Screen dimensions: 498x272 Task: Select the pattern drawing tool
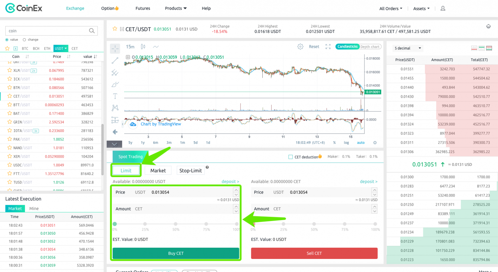tap(115, 108)
